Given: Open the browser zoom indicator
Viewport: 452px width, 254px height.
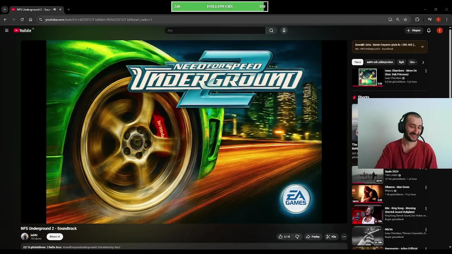Looking at the screenshot, I should [x=398, y=19].
